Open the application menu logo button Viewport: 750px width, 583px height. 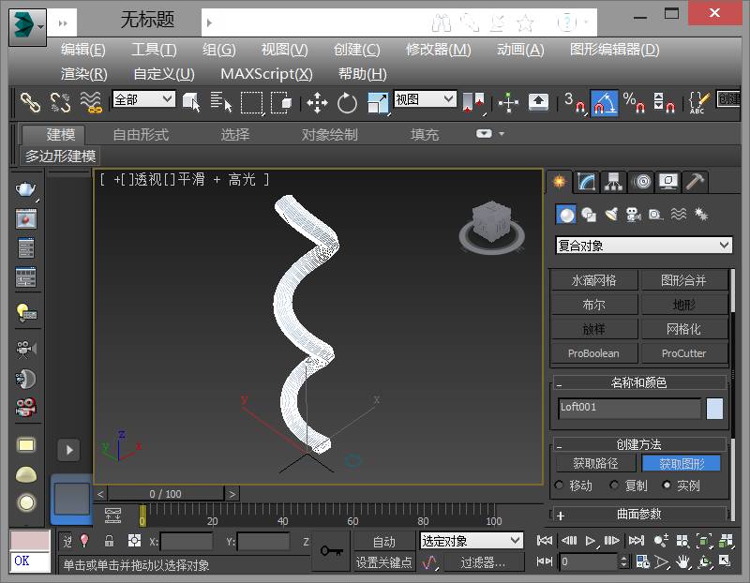click(27, 25)
